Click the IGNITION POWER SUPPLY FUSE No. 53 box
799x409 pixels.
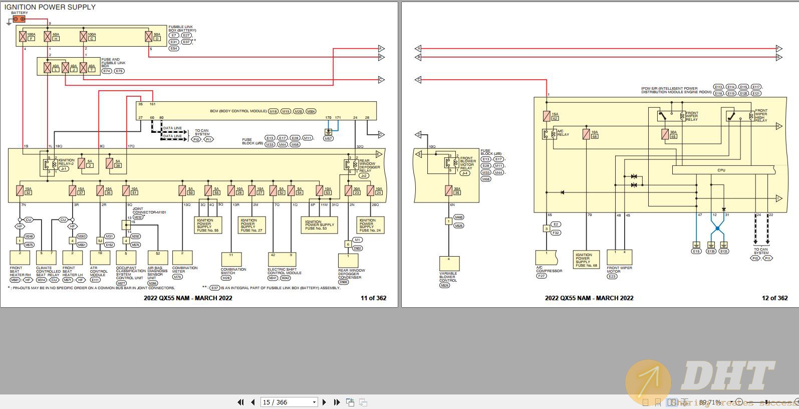(x=320, y=225)
